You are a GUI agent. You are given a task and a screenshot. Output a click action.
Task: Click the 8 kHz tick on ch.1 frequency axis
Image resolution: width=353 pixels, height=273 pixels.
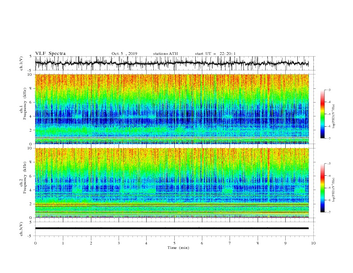[x=31, y=88]
